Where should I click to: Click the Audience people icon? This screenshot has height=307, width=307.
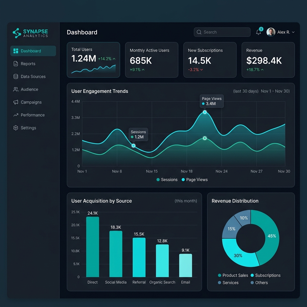click(x=16, y=89)
